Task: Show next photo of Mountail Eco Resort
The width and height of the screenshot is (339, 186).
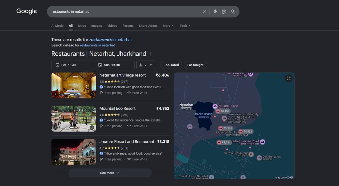Action: (92, 128)
